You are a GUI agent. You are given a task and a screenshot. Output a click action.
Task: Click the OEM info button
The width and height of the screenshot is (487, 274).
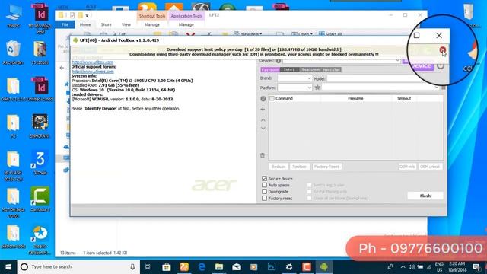click(x=407, y=167)
